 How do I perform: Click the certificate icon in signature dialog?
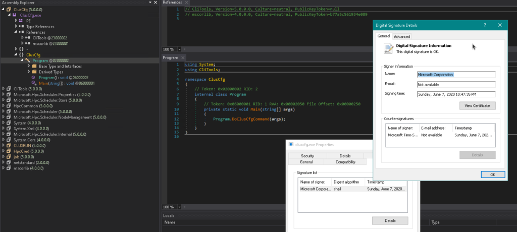click(x=388, y=48)
